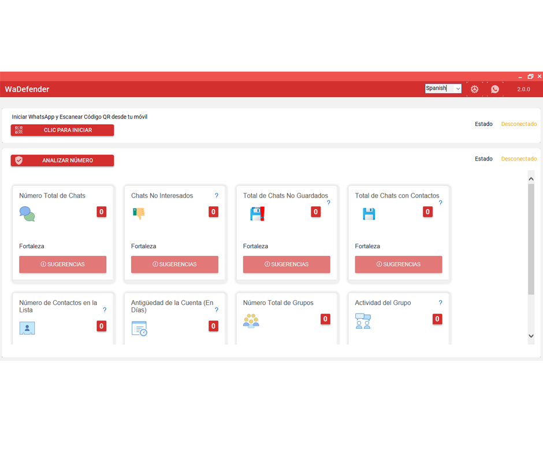Screen dimensions: 543x455
Task: Click the scrollbar down arrow
Action: click(531, 336)
